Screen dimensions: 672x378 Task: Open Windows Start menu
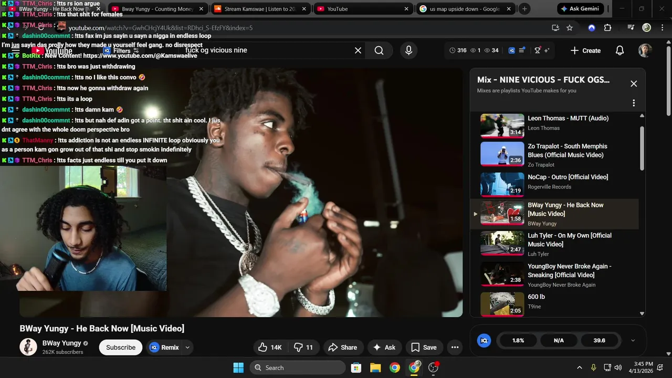[x=238, y=367]
